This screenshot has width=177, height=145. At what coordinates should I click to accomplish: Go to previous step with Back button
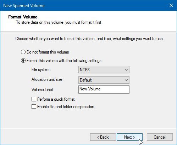click(103, 137)
